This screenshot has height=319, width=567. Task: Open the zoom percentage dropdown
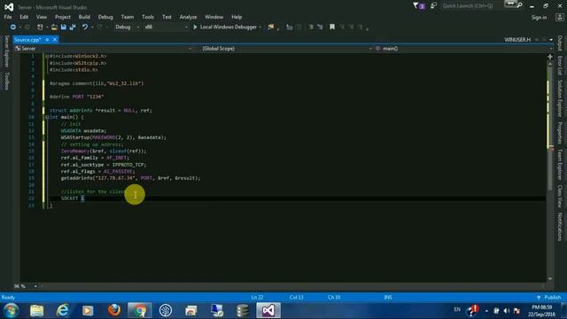(35, 286)
